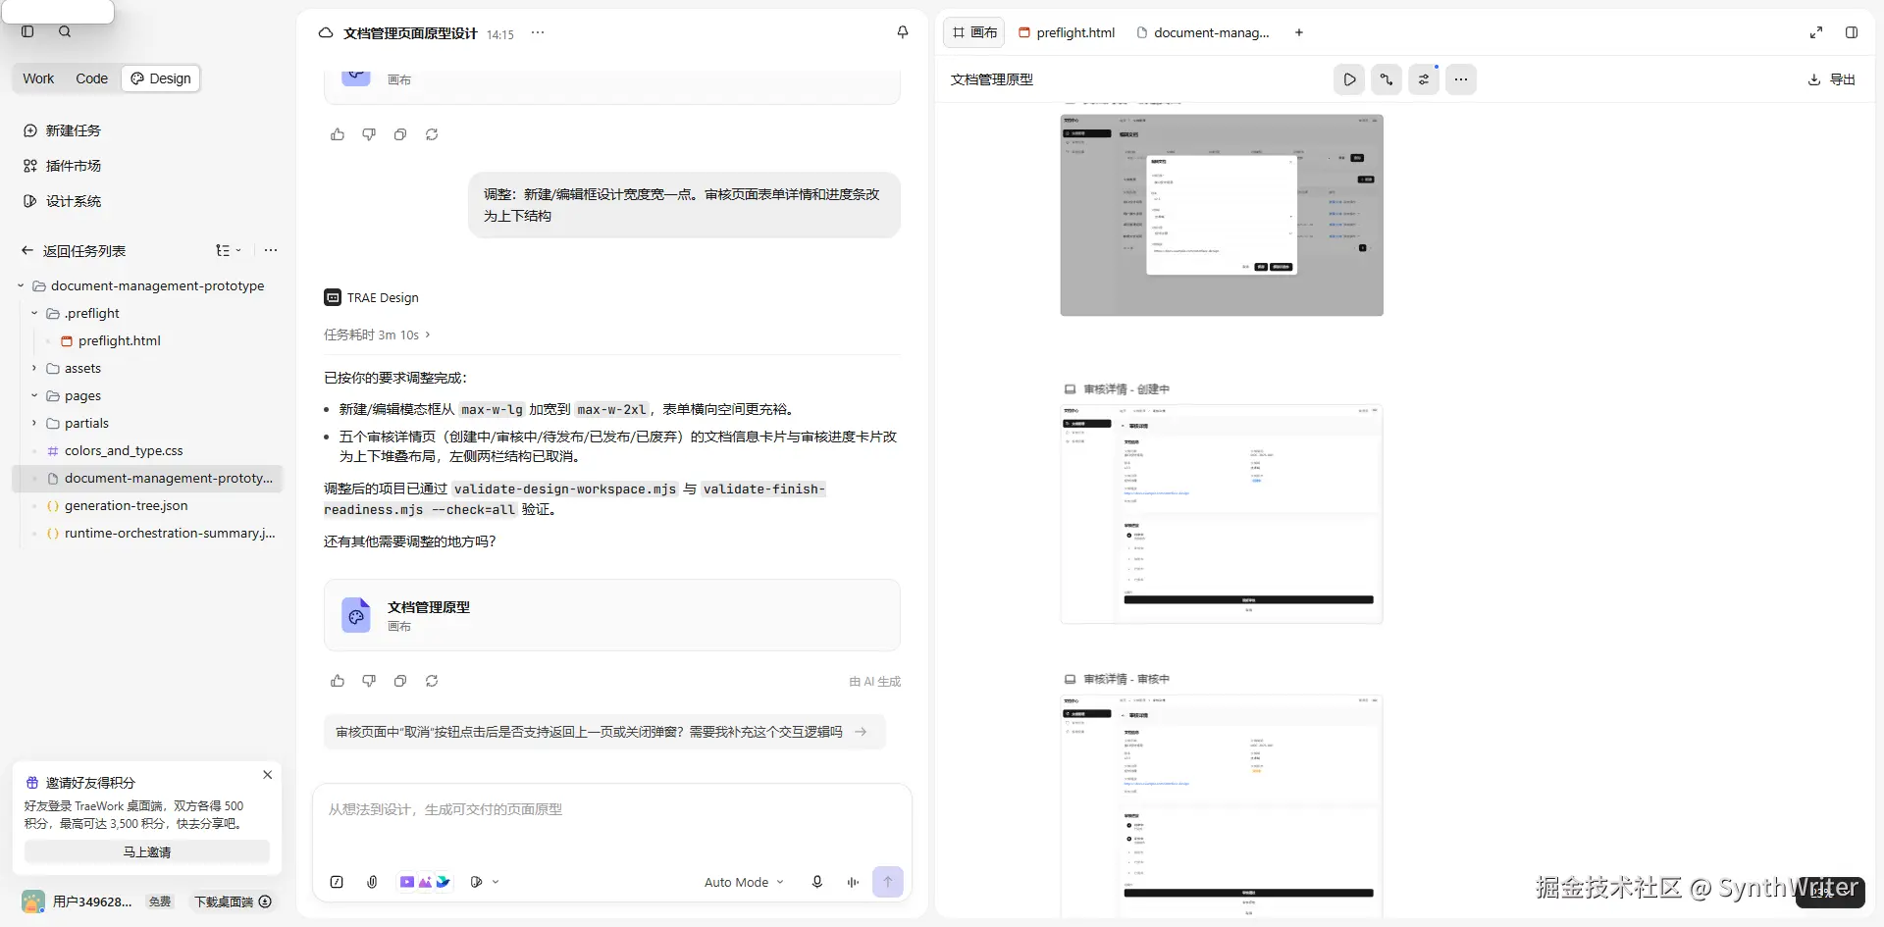Click the 马上邀请 invite button
This screenshot has width=1884, height=927.
(147, 851)
